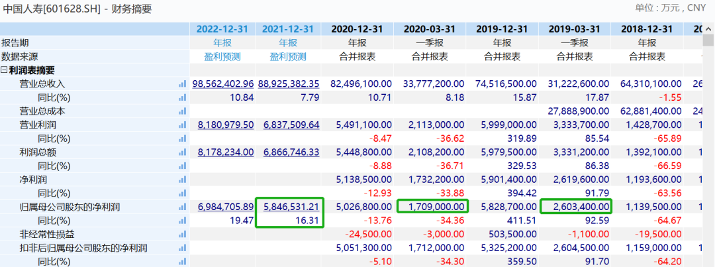
Task: Select the 503,500.00 非经常性损益 cell
Action: 512,235
